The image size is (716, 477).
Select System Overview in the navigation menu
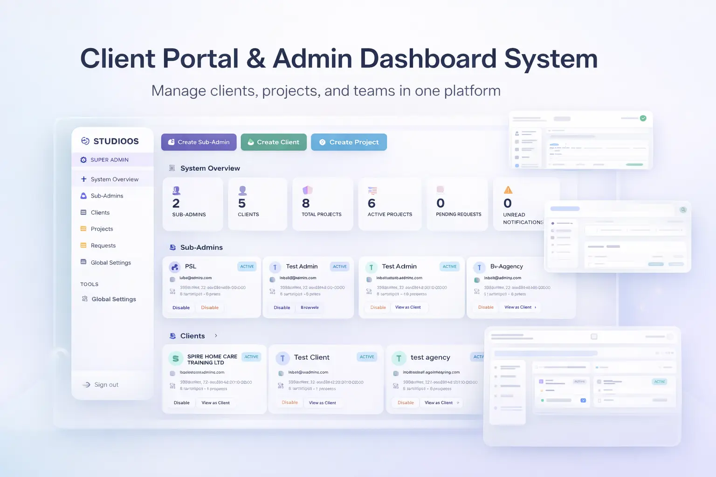114,179
